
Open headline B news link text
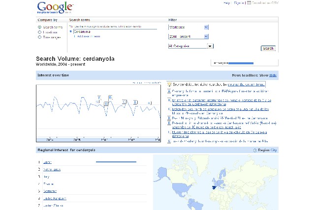pos(221,102)
